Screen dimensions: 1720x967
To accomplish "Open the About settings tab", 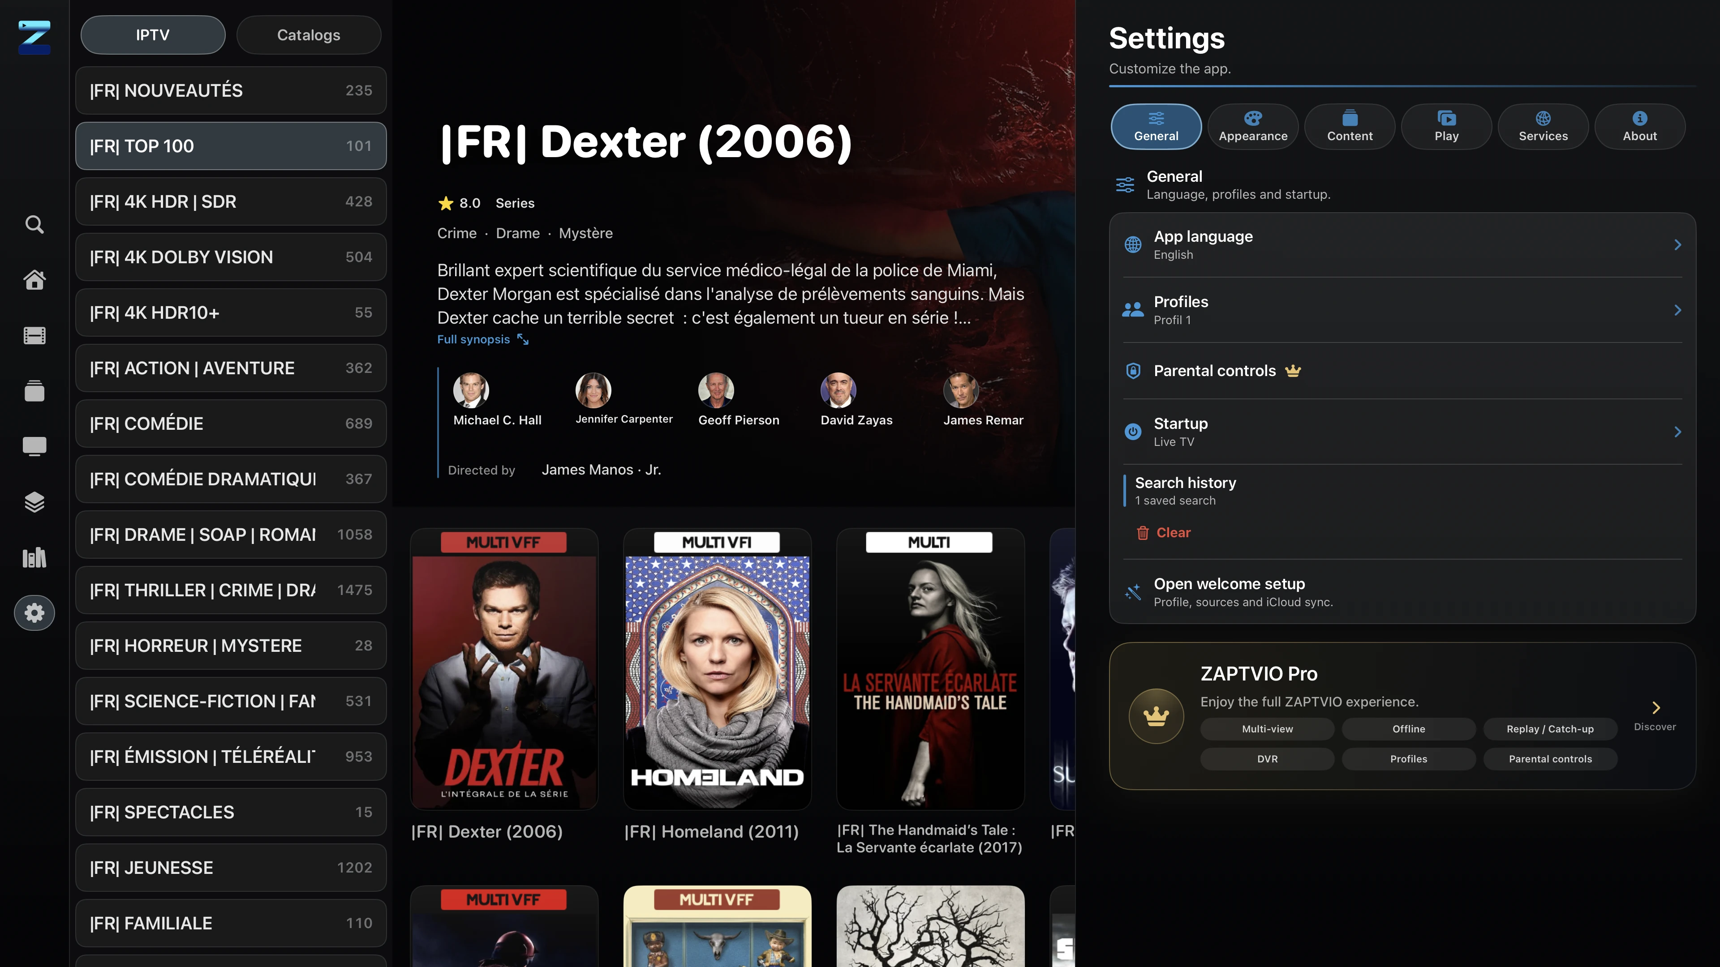I will (x=1640, y=127).
